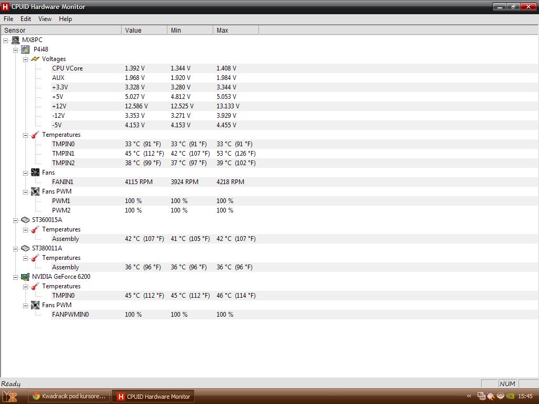539x404 pixels.
Task: Collapse Fans PWM under GeForce 6200
Action: coord(25,306)
